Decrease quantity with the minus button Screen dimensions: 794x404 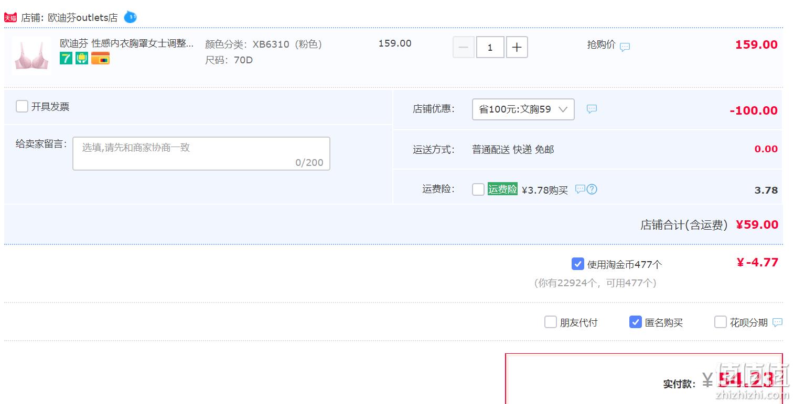point(464,47)
